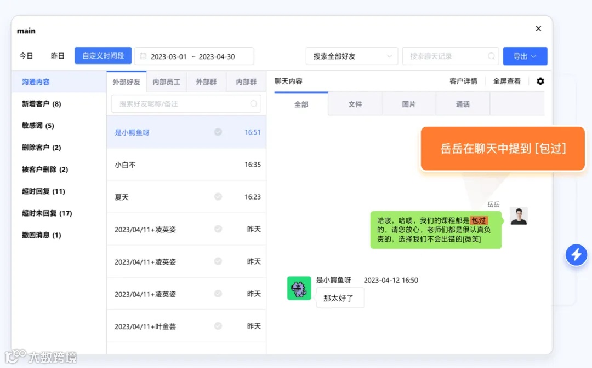Click 岳岳's profile avatar
The image size is (592, 368).
(x=519, y=216)
